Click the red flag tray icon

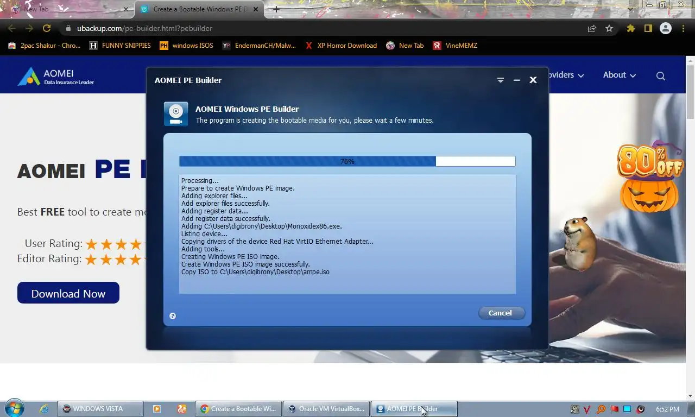[x=614, y=409]
